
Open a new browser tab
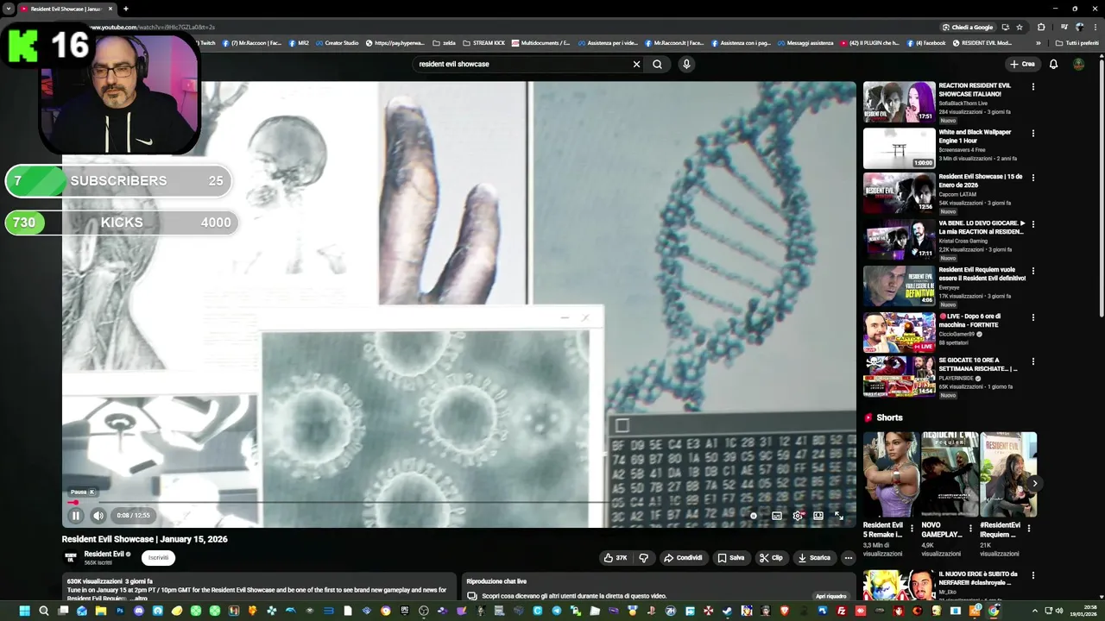coord(126,9)
